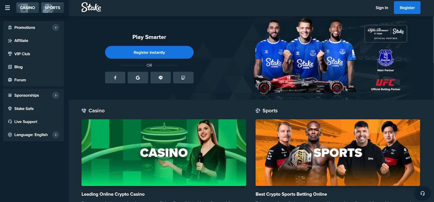Screen dimensions: 434x202
Task: Open the Casino banner thumbnail
Action: (164, 153)
